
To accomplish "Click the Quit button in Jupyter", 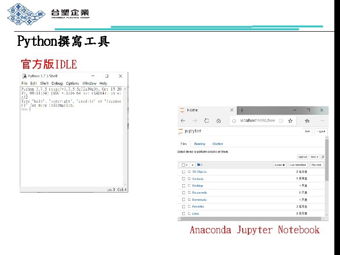I will pos(307,131).
